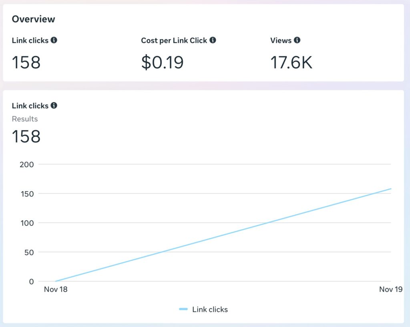Click the info icon beside Views

297,40
